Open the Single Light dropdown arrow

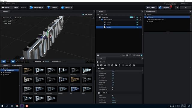point(43,61)
